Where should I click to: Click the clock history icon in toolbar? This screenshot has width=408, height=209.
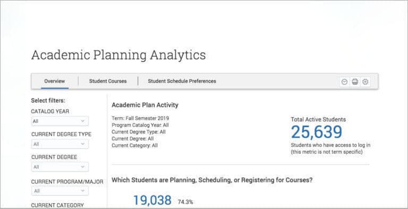[x=344, y=82]
